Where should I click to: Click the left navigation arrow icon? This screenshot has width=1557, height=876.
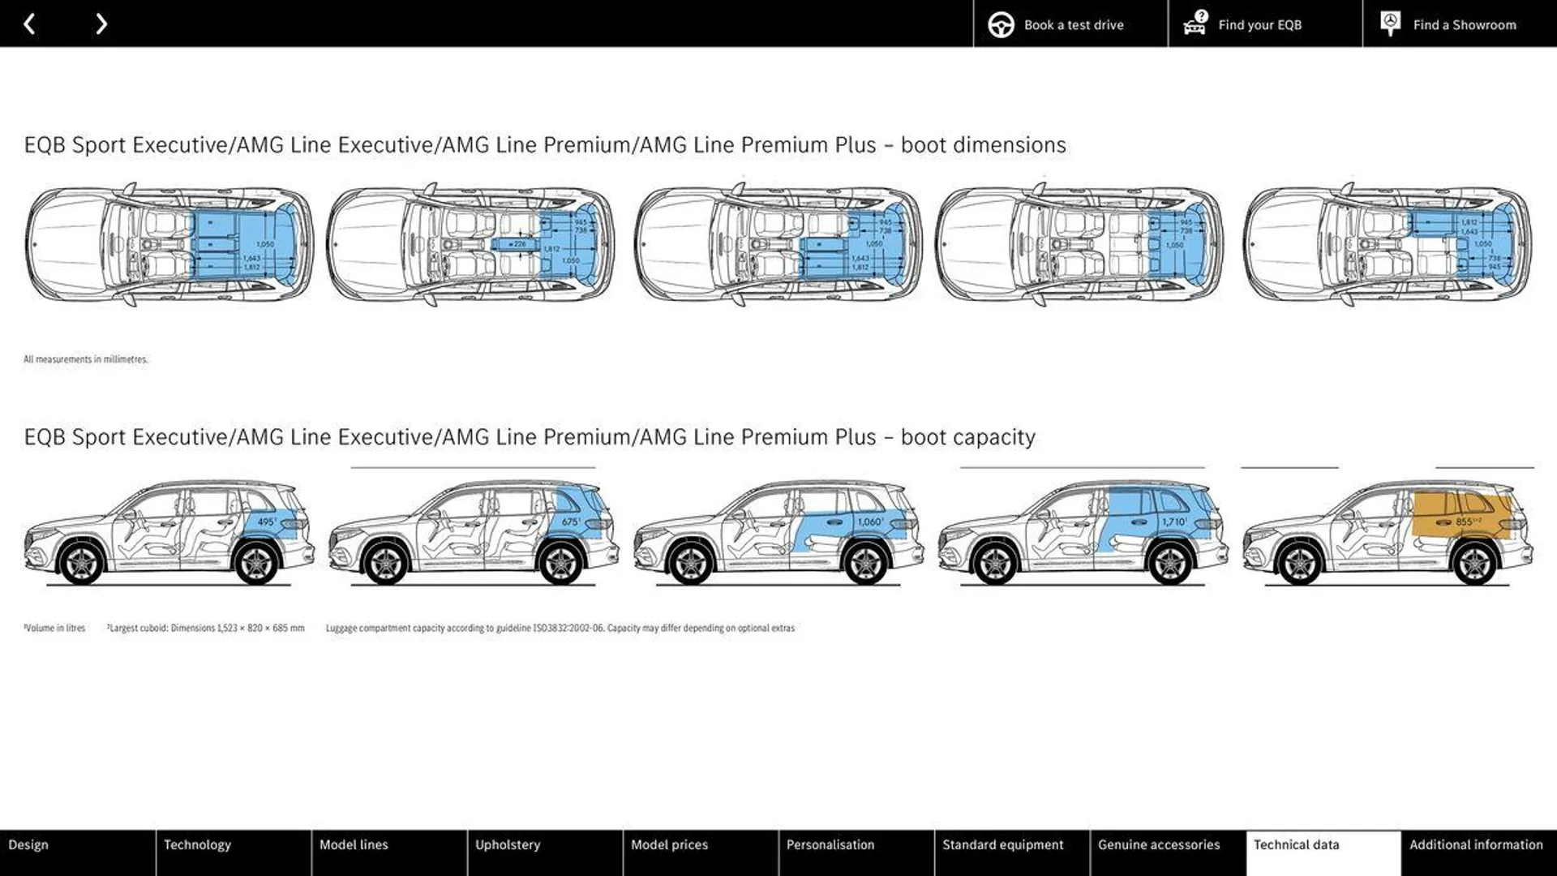point(30,24)
